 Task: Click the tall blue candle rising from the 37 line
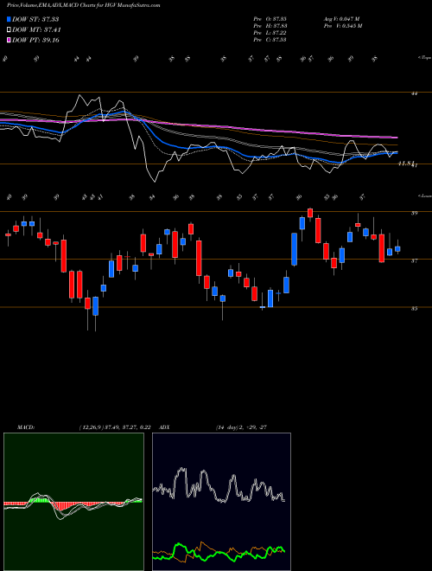pos(294,249)
